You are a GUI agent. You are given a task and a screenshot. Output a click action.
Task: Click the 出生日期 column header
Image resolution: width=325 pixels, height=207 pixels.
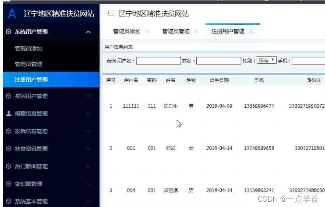[x=219, y=80]
